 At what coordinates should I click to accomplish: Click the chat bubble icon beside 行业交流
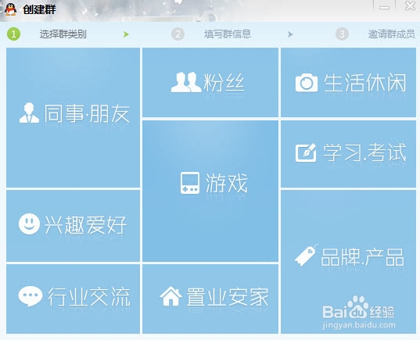pyautogui.click(x=31, y=296)
